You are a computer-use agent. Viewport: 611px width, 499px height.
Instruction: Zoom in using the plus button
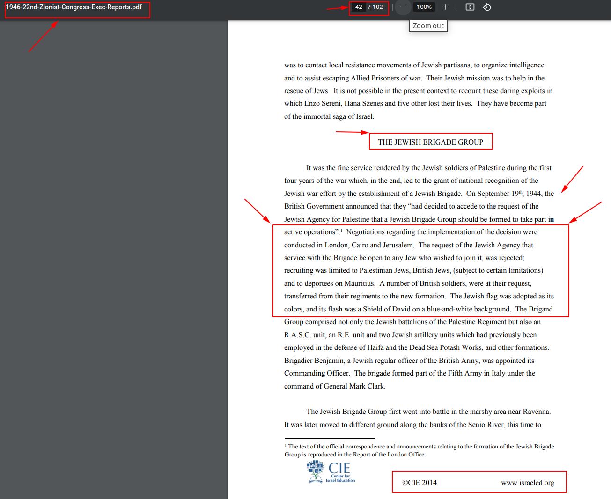coord(445,7)
